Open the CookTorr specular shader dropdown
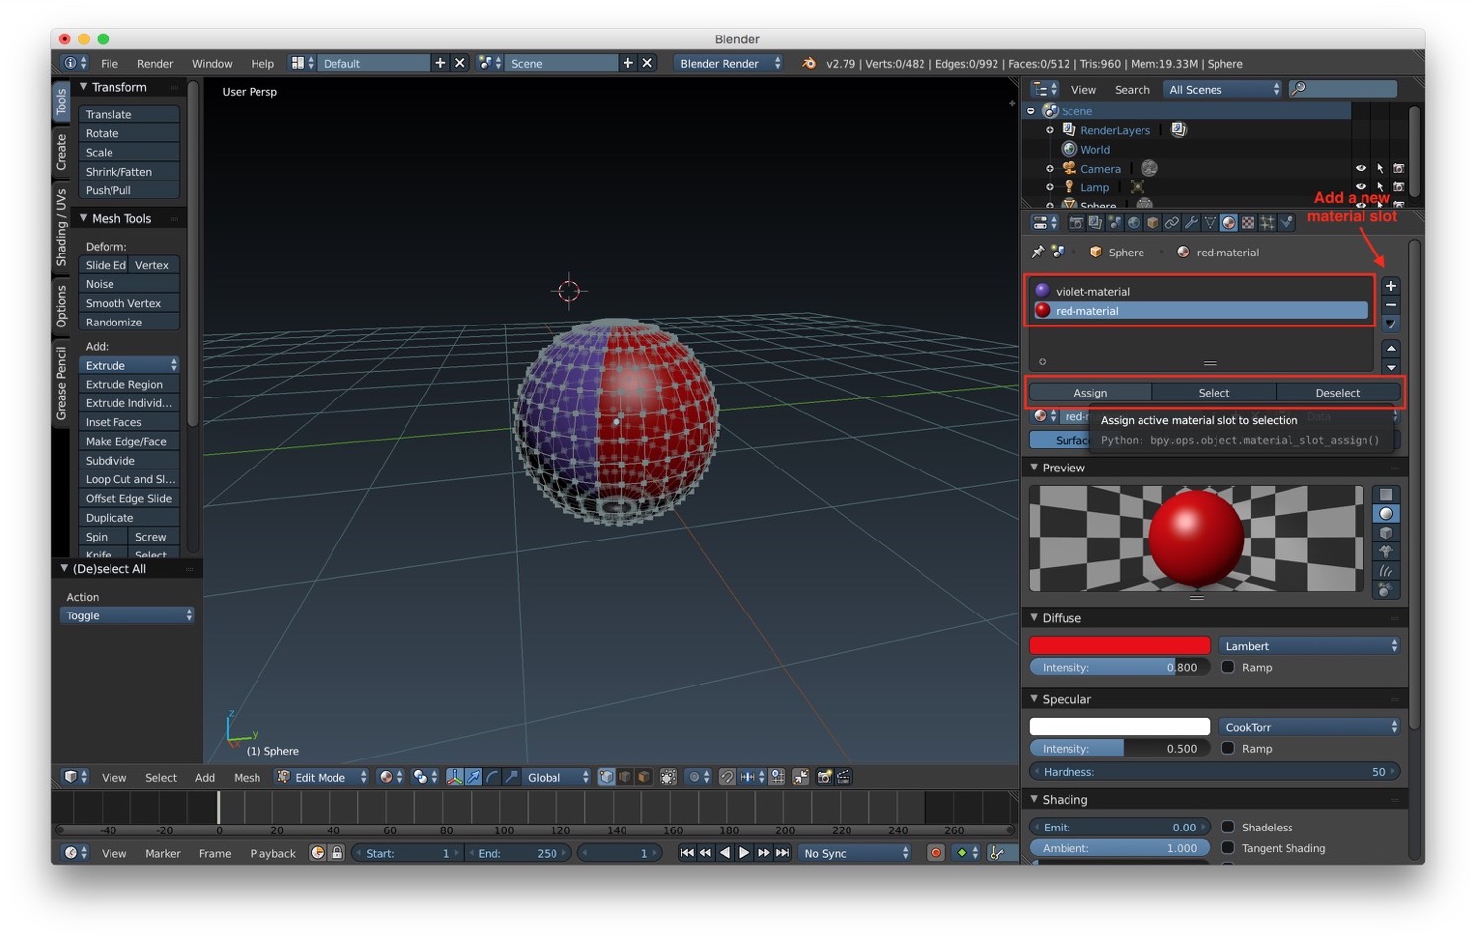Screen dimensions: 1474x938 pos(1310,727)
